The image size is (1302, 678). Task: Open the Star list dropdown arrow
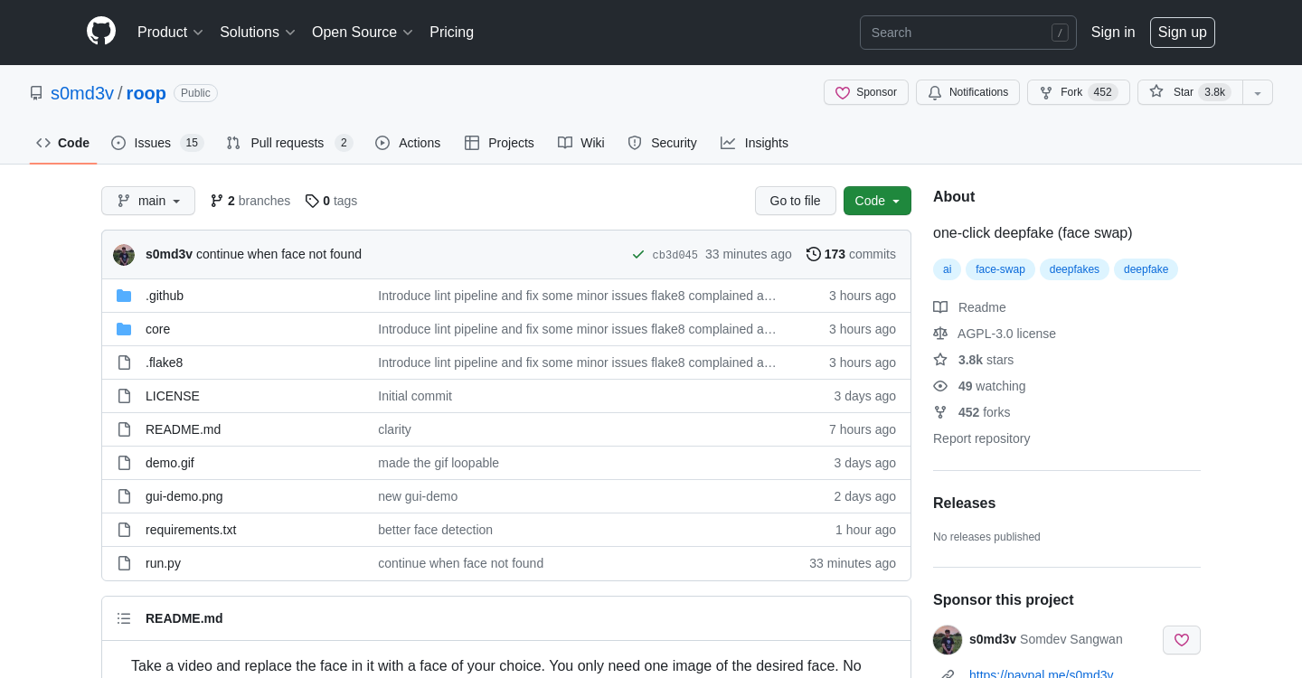tap(1258, 92)
